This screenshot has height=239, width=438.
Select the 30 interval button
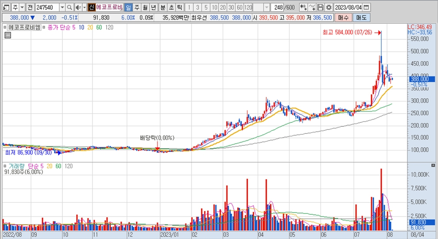[x=231, y=7]
